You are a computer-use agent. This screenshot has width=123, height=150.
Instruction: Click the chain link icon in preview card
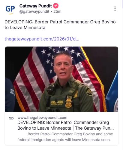point(11,118)
